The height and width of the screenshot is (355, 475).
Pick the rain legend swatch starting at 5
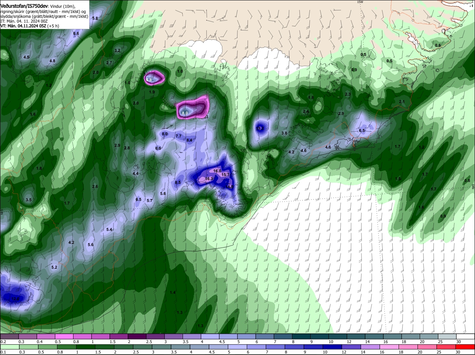[x=238, y=347]
